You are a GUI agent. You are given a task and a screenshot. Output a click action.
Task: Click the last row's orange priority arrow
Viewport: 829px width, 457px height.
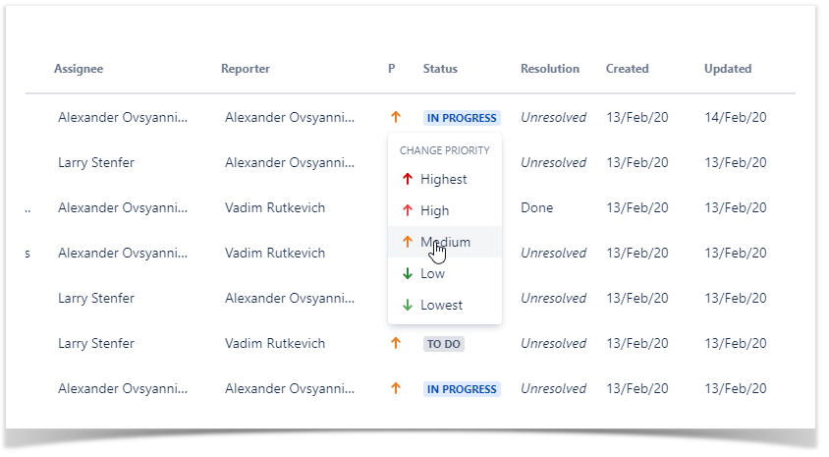click(396, 388)
